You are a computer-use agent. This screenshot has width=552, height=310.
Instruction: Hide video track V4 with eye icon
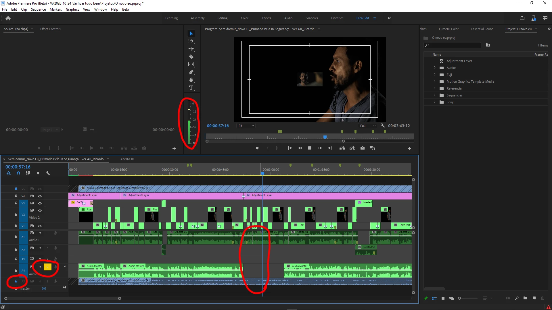(x=40, y=196)
